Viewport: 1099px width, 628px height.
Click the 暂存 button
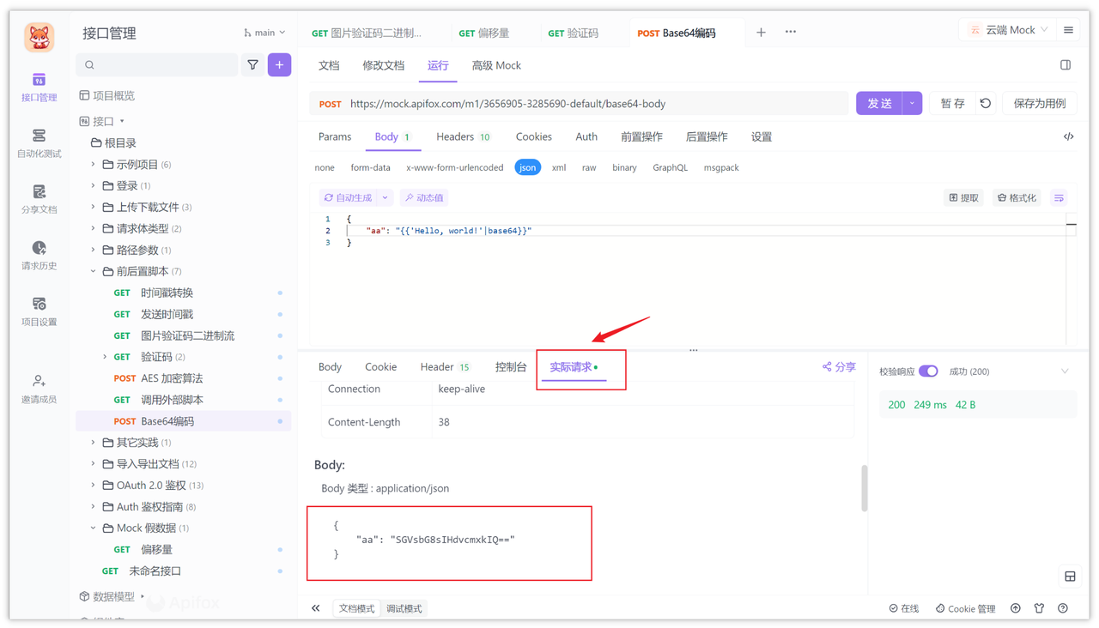(952, 104)
